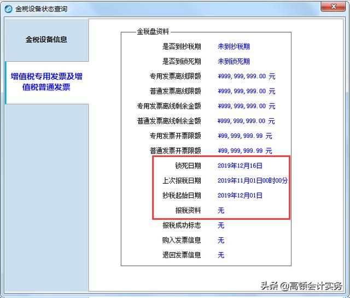Click the 上次报税日期 value 2019年11月01日00时00分

253,180
